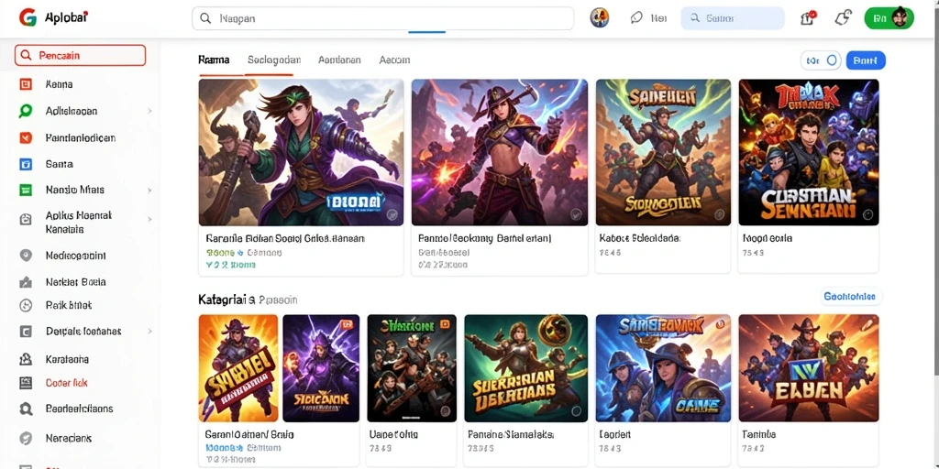This screenshot has height=469, width=939.
Task: Click the card title starting with Parnane
Action: pyautogui.click(x=510, y=434)
